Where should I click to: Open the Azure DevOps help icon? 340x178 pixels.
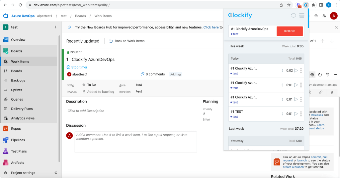pyautogui.click(x=316, y=16)
